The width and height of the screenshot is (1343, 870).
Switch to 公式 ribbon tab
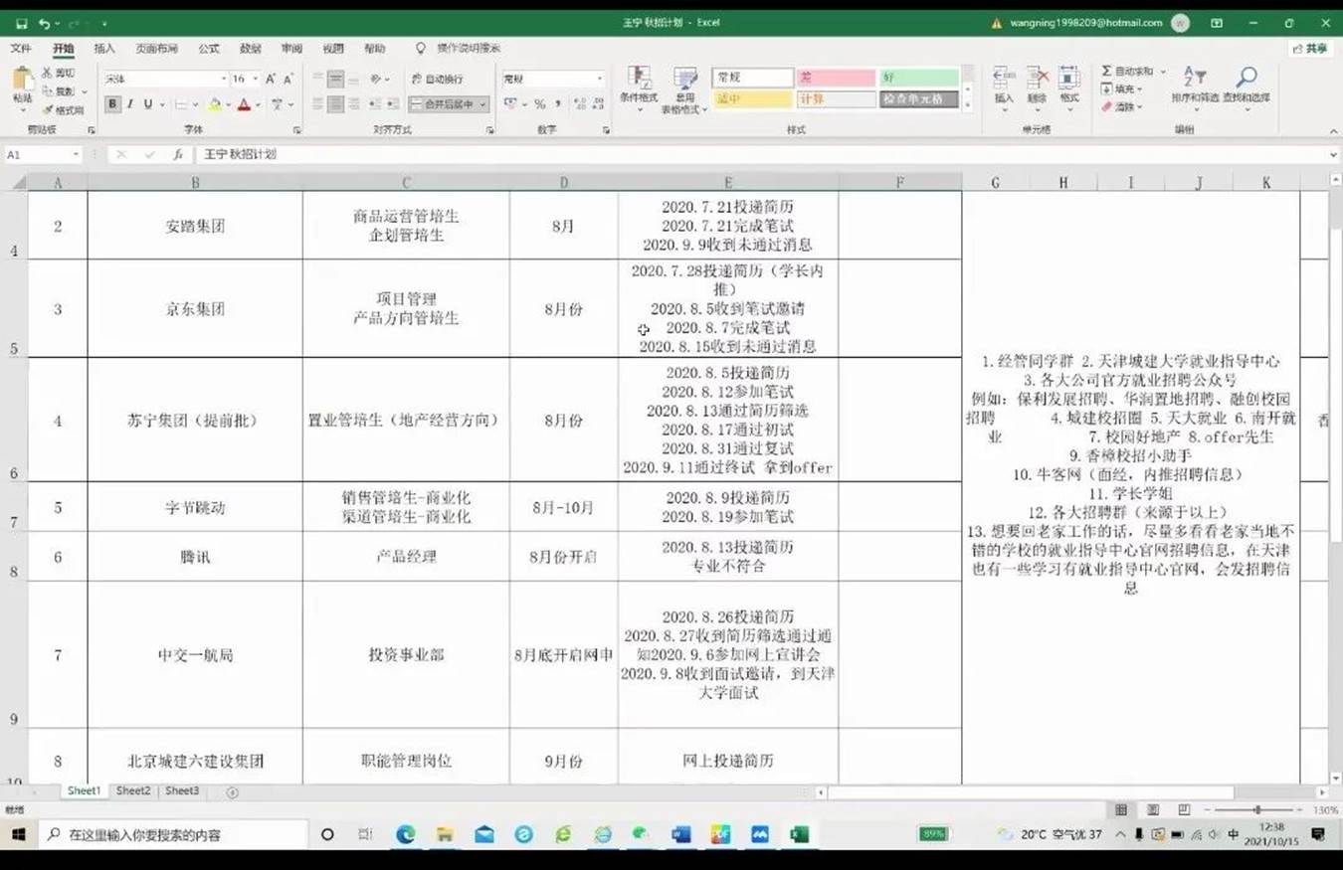tap(209, 48)
